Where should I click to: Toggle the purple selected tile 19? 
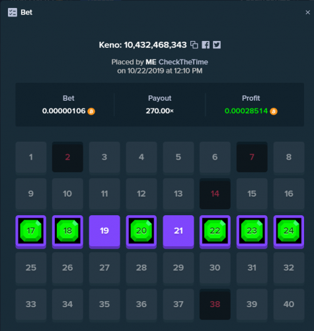click(x=104, y=232)
